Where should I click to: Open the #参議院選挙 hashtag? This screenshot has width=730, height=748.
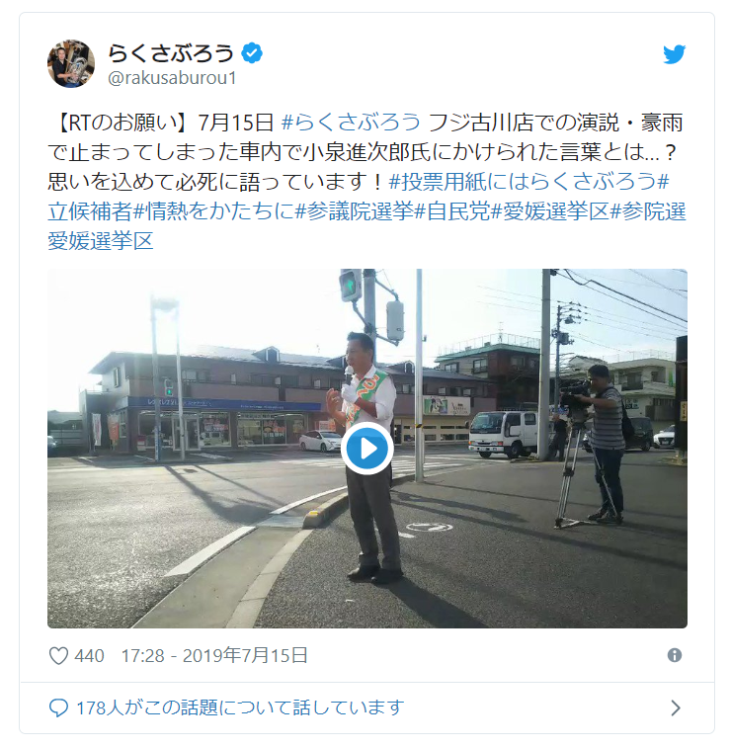pos(355,210)
